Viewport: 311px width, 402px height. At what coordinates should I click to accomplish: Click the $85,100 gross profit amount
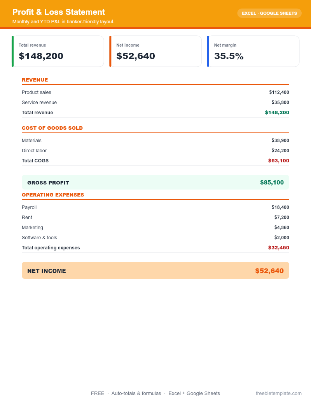click(x=272, y=183)
